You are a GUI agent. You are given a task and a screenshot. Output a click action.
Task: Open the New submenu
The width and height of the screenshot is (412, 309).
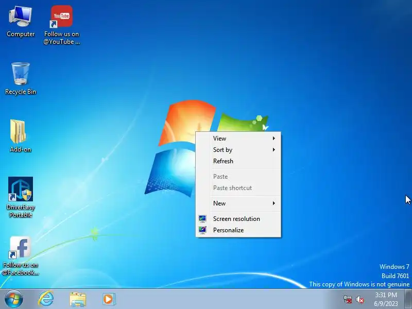238,203
